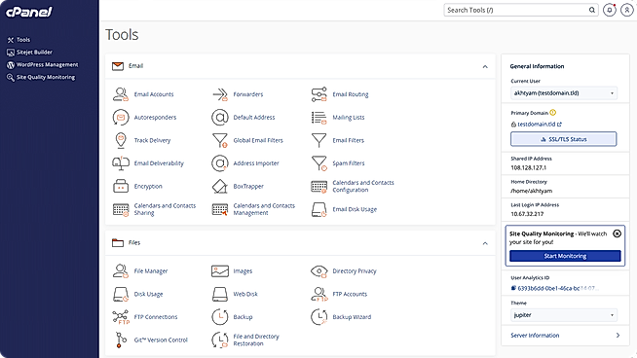
Task: Open the Email Deliverability mailbox icon
Action: (x=121, y=163)
